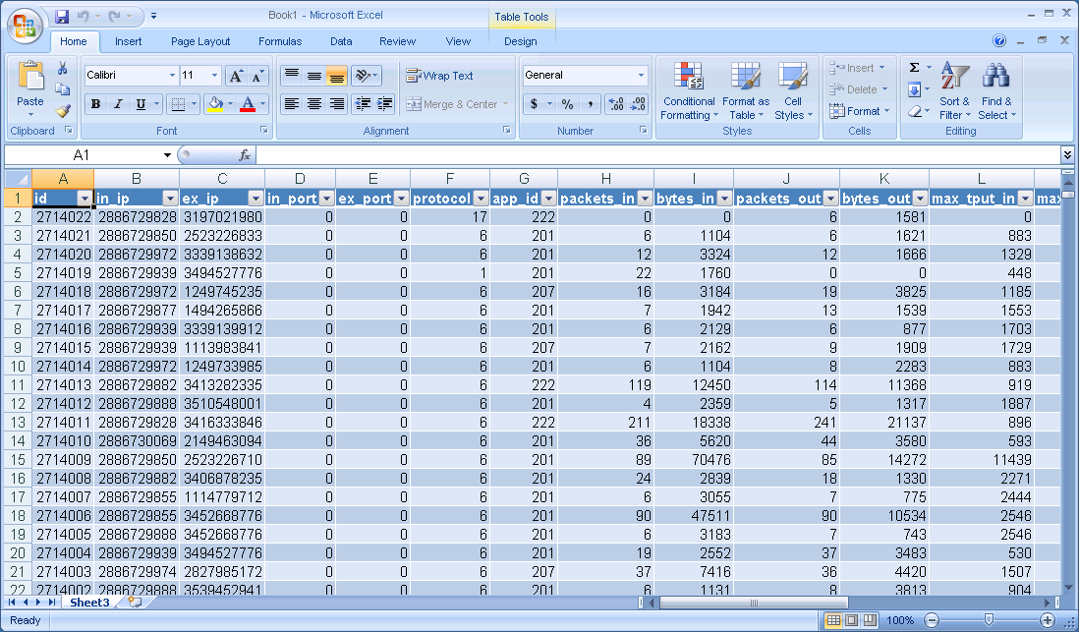Open the filter dropdown on id column

point(83,198)
